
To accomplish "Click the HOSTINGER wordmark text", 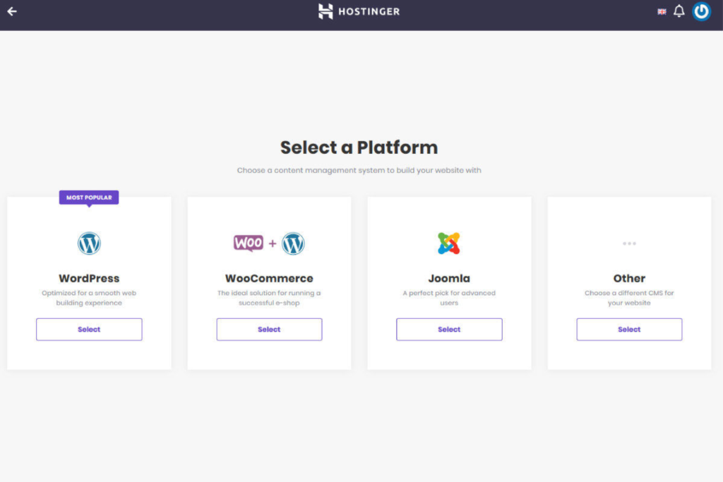I will [x=369, y=11].
